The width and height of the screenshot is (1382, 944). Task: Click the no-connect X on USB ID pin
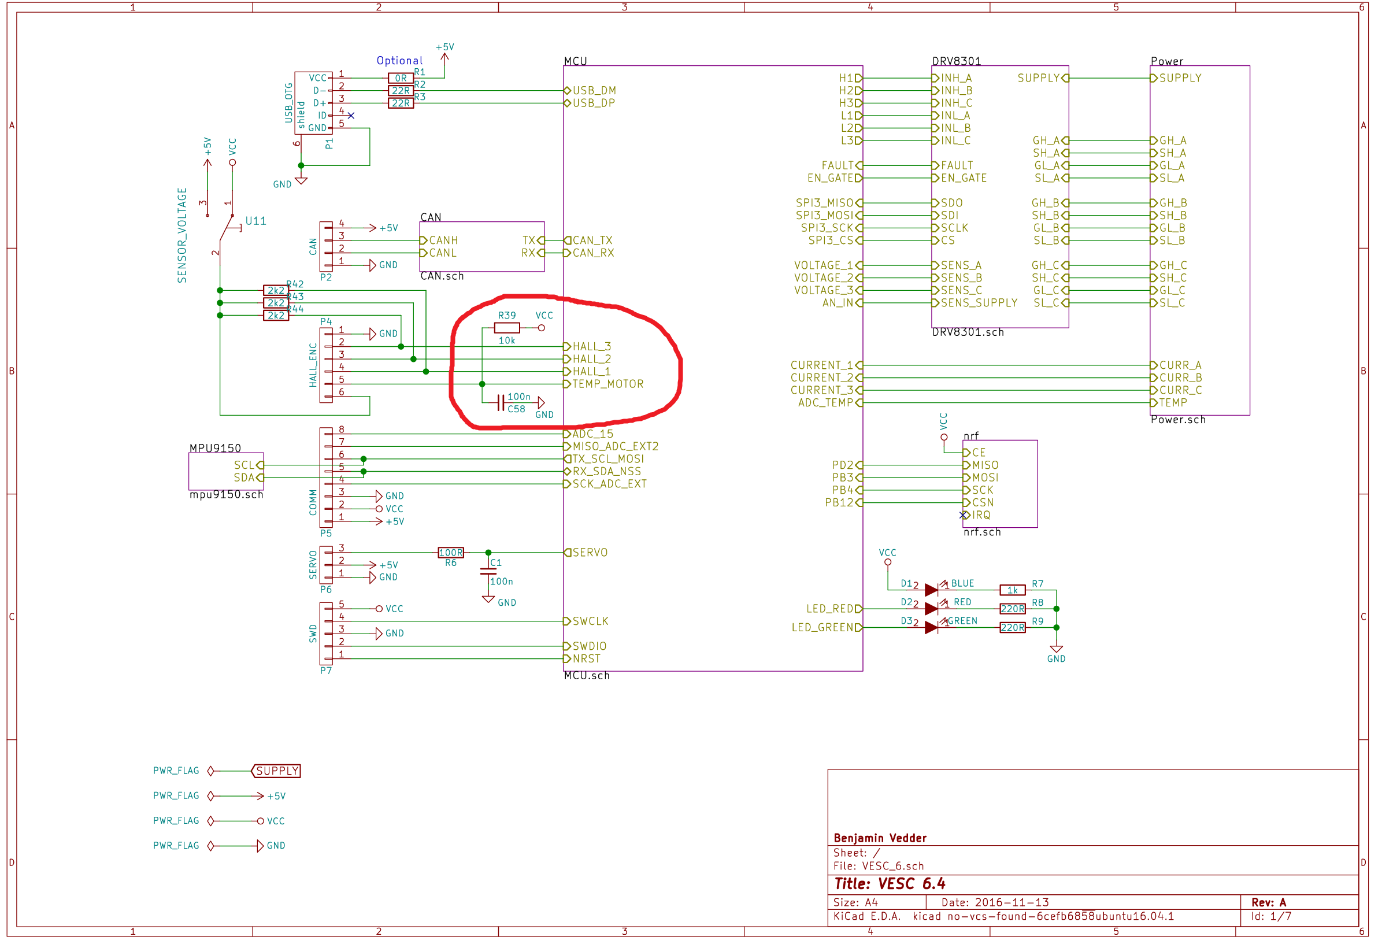click(351, 116)
